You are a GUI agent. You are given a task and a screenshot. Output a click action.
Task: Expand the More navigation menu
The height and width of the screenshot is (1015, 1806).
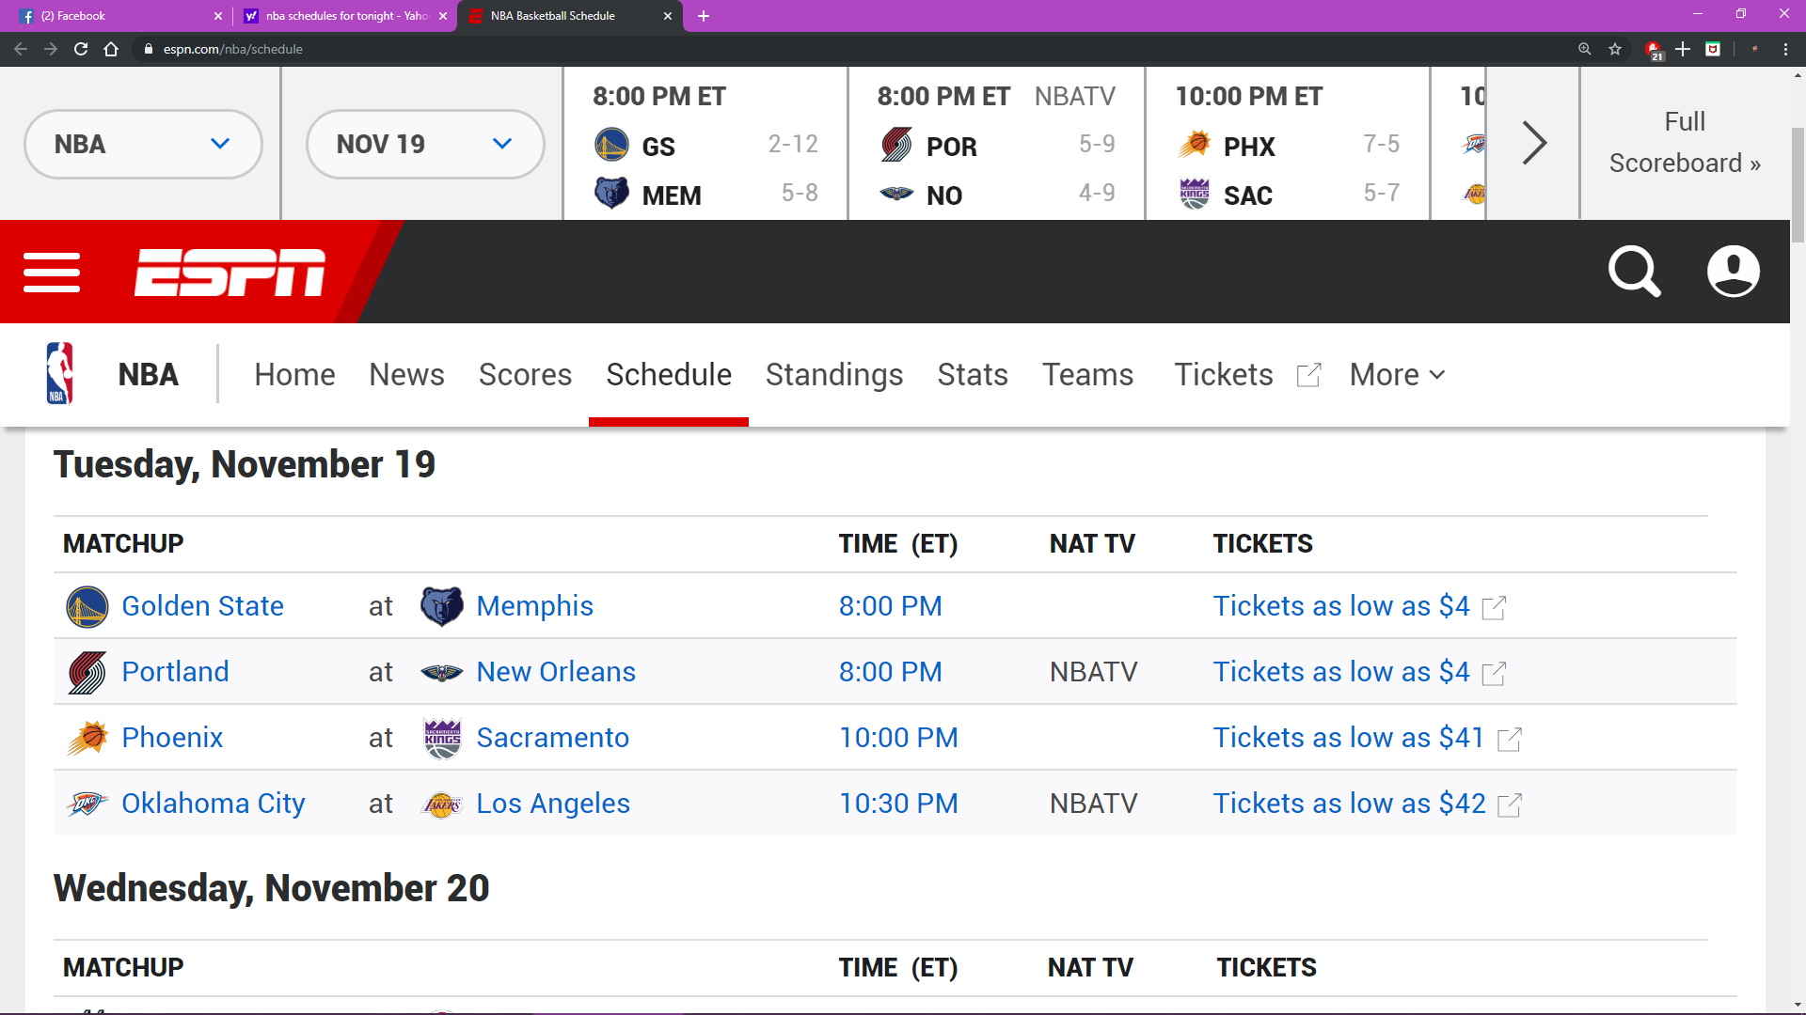(1397, 375)
